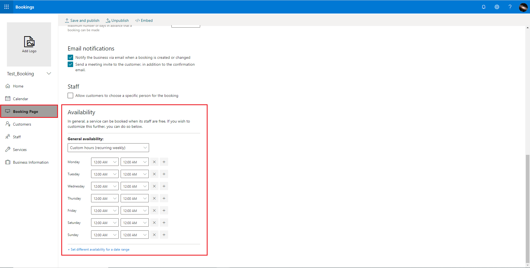Screen dimensions: 530x268
Task: Expand the Test_Booking calendar chevron
Action: point(49,73)
